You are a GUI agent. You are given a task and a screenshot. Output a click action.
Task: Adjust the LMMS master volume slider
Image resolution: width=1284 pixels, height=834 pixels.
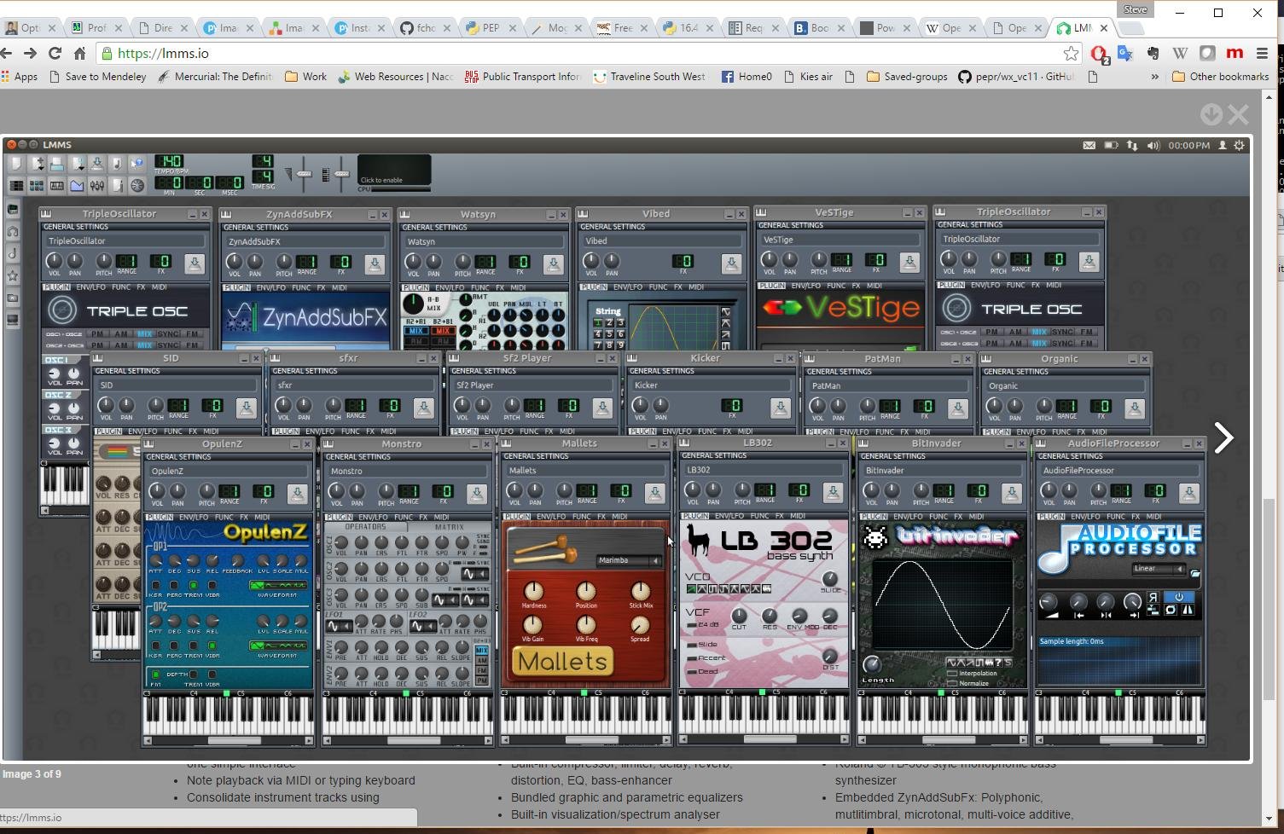303,174
